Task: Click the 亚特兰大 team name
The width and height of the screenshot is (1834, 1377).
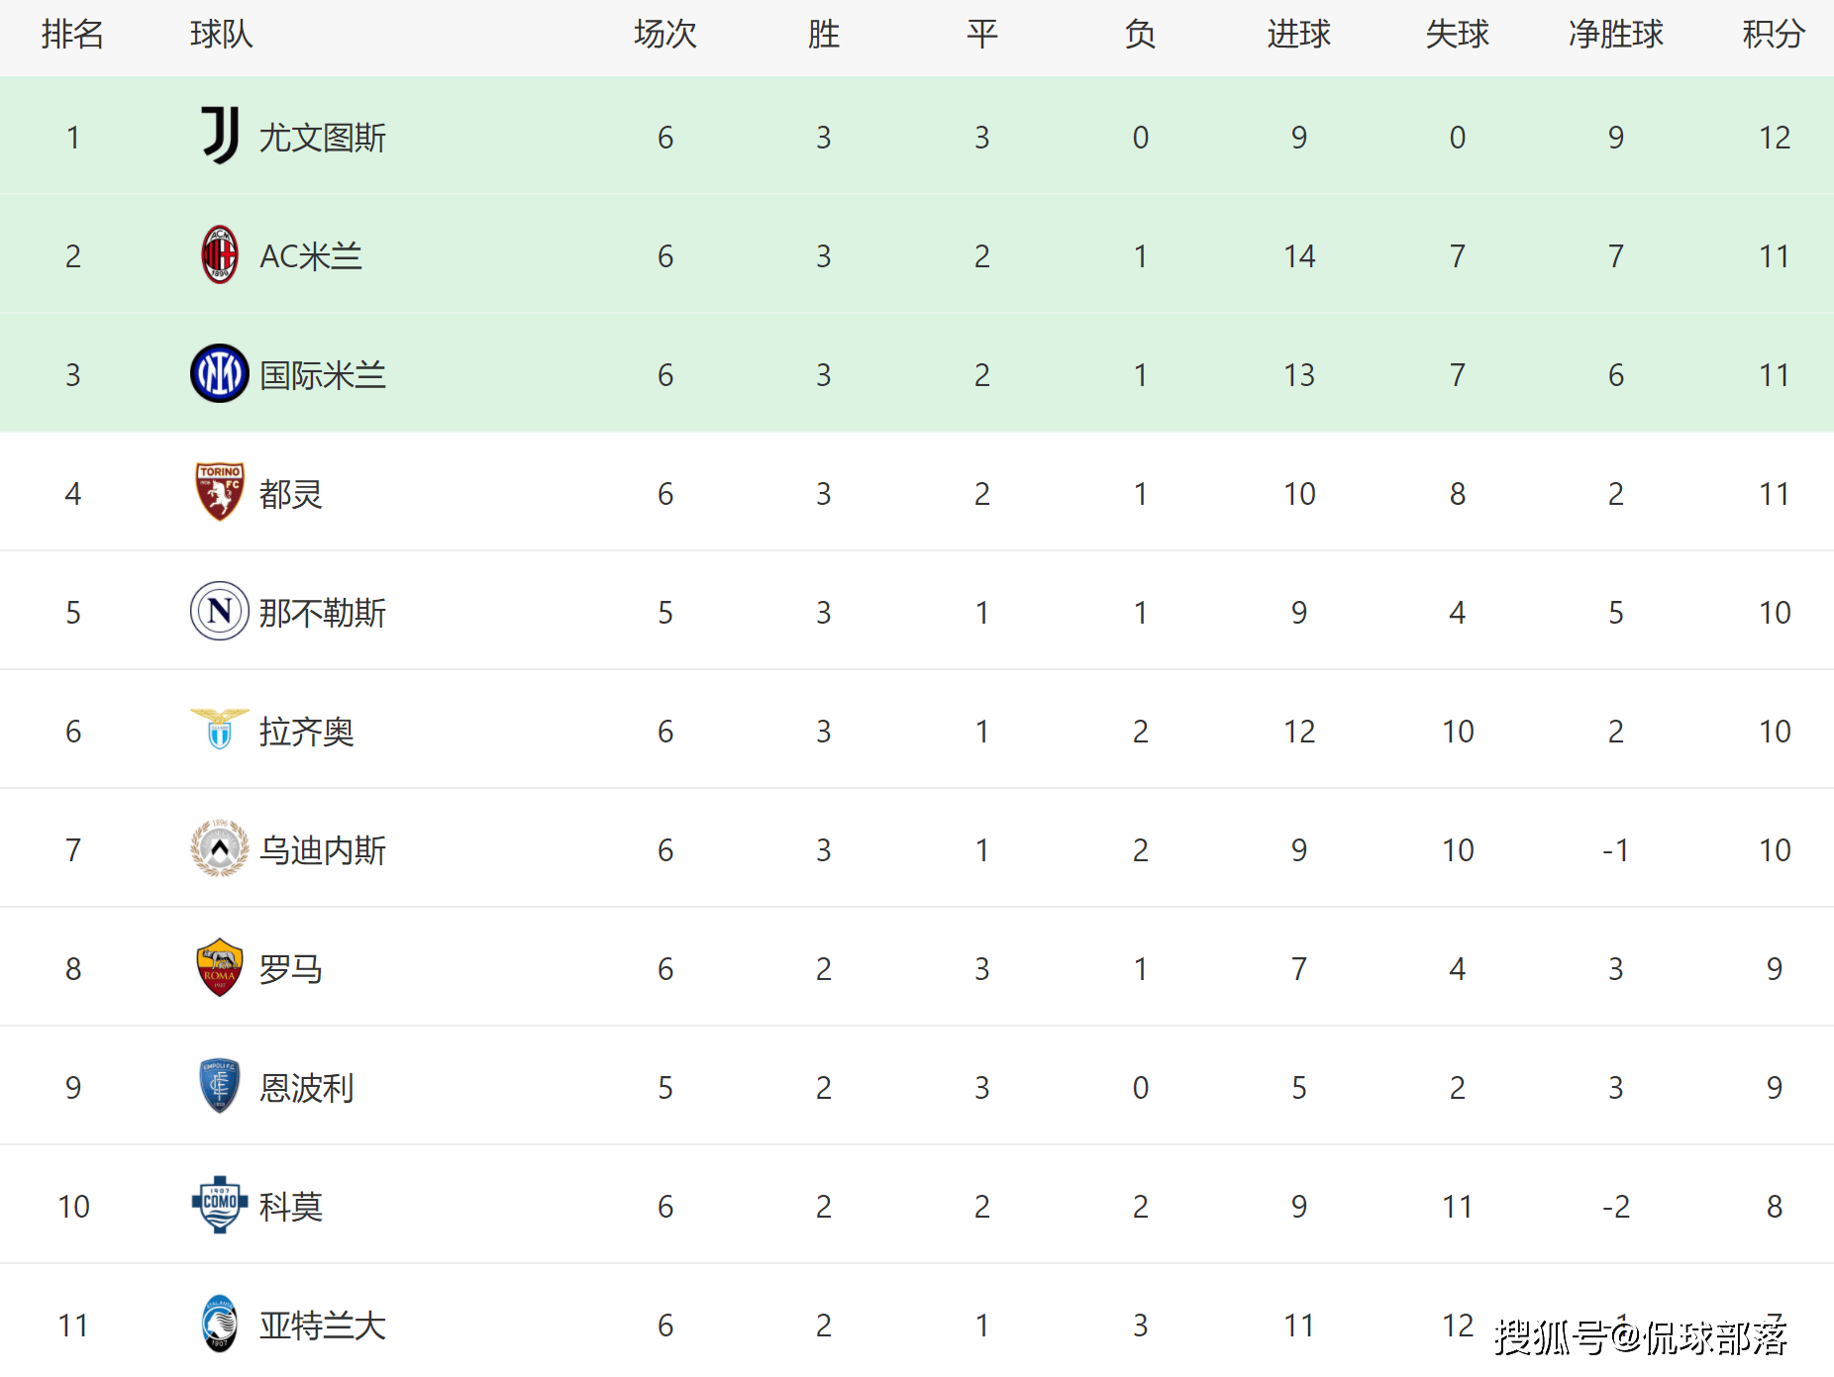Action: (323, 1326)
